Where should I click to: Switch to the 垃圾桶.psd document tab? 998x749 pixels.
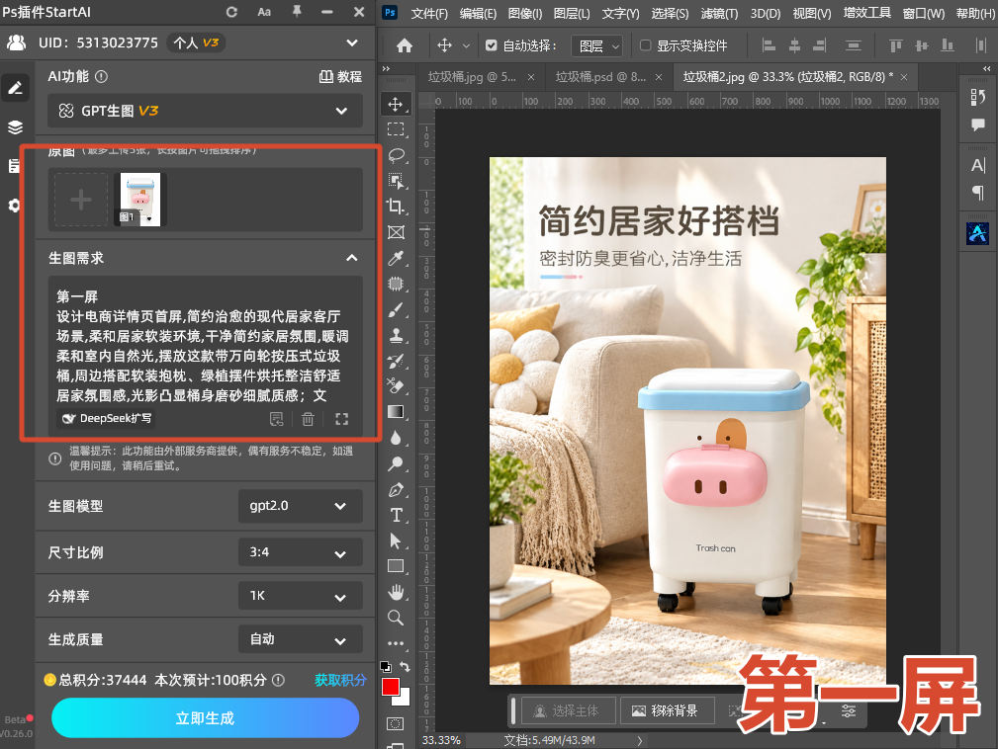click(600, 77)
